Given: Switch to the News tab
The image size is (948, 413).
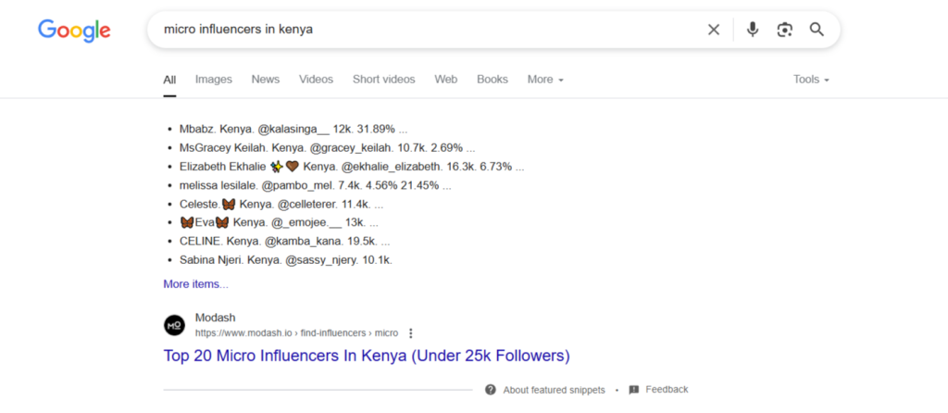Looking at the screenshot, I should coord(266,80).
